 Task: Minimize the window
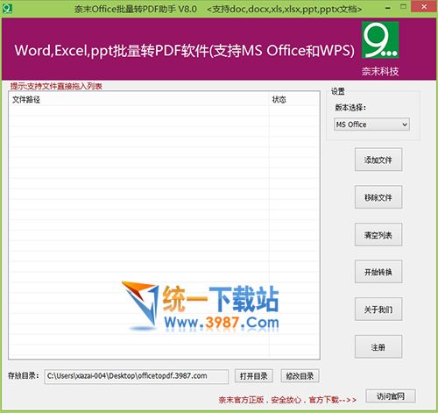(387, 8)
